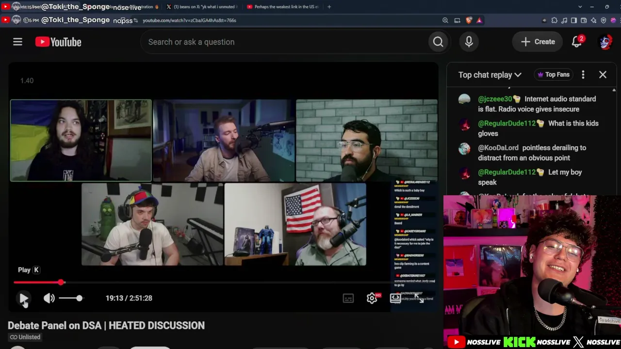Focus the Search or ask a question field

pos(284,42)
